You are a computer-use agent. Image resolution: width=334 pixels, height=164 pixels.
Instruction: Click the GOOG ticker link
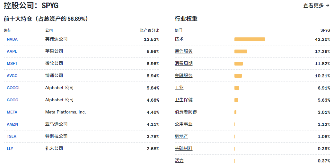pos(13,100)
